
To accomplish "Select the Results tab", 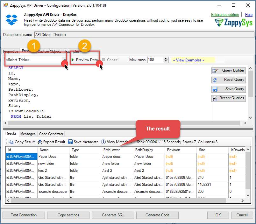I will tap(11, 133).
